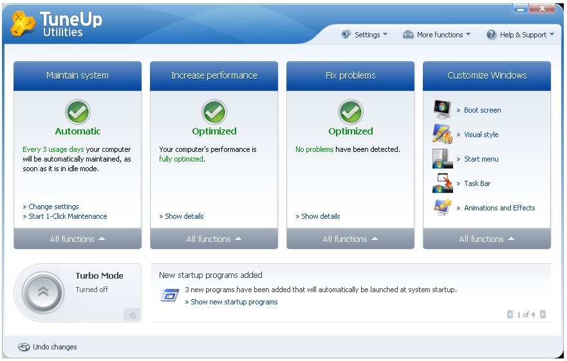
Task: Click the checkmark in Increase performance panel
Action: (214, 112)
